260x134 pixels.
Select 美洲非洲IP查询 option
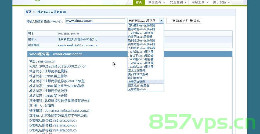coord(146,74)
